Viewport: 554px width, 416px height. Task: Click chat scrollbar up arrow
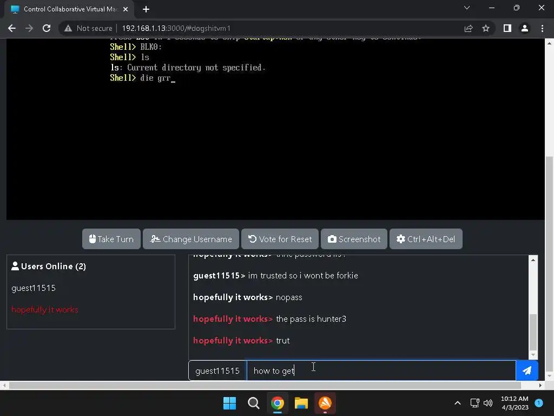[x=533, y=260]
